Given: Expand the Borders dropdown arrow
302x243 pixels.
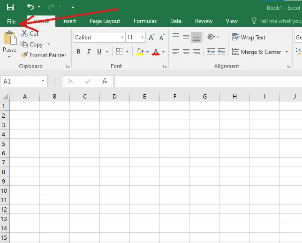Looking at the screenshot, I should tap(127, 52).
